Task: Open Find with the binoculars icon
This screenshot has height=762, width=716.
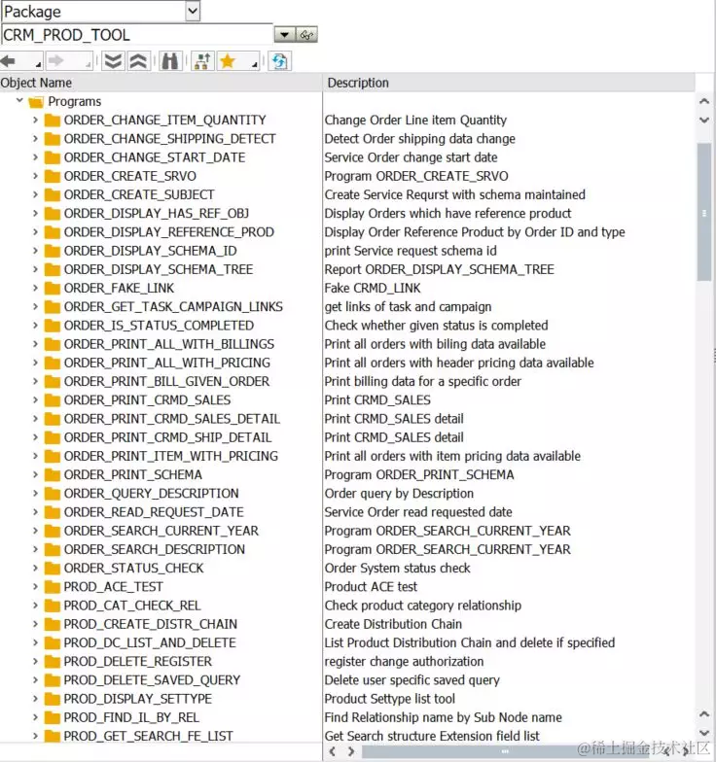Action: (169, 61)
